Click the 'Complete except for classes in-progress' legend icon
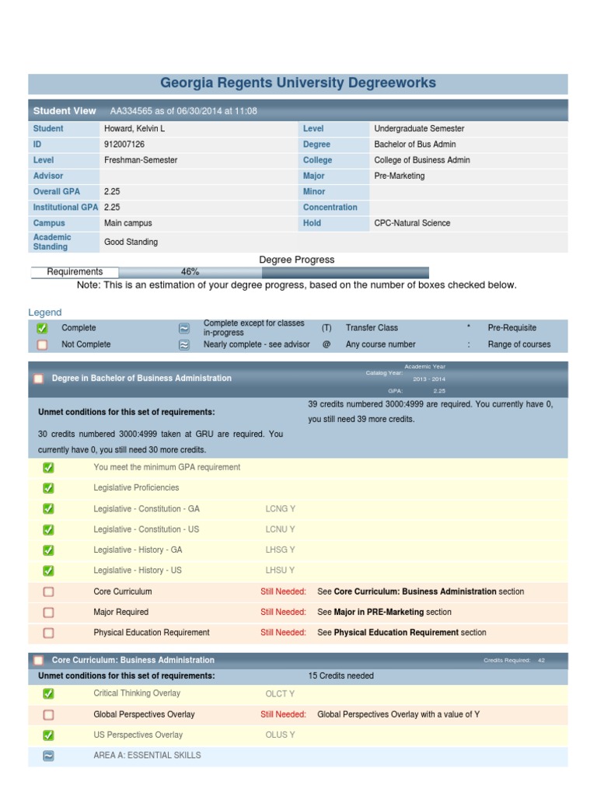The height and width of the screenshot is (796, 597). coord(183,329)
